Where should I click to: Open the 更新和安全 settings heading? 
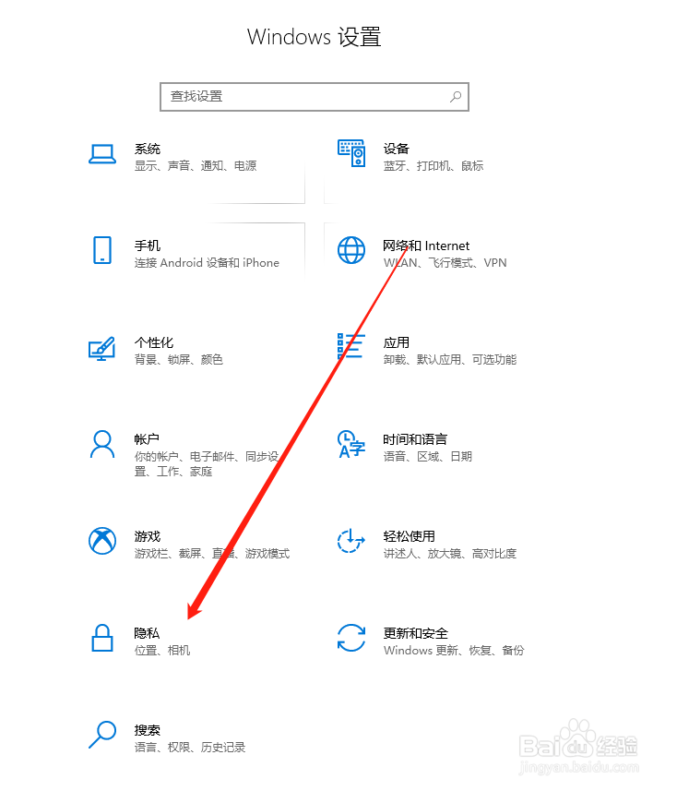[415, 633]
